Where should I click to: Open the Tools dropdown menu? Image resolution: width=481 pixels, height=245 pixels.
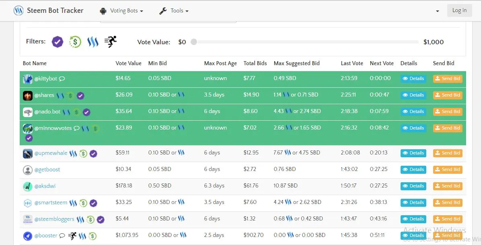(174, 11)
